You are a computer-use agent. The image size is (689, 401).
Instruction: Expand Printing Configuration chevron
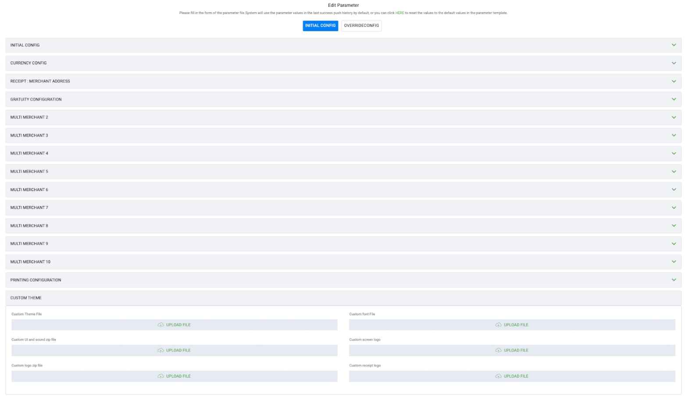(x=674, y=280)
